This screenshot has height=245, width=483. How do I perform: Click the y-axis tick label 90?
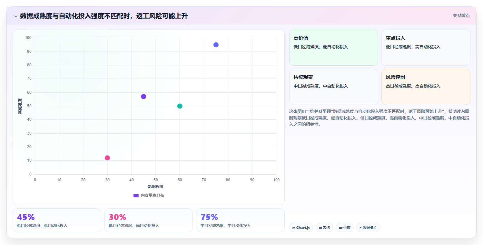[29, 52]
